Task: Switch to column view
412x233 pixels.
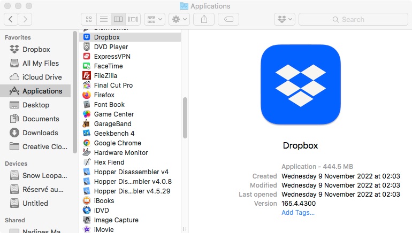Action: click(x=118, y=19)
